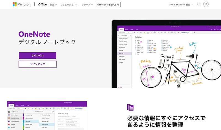
Task: Click Italic in the lower OneNote screenshot toolbar
Action: [x=29, y=108]
